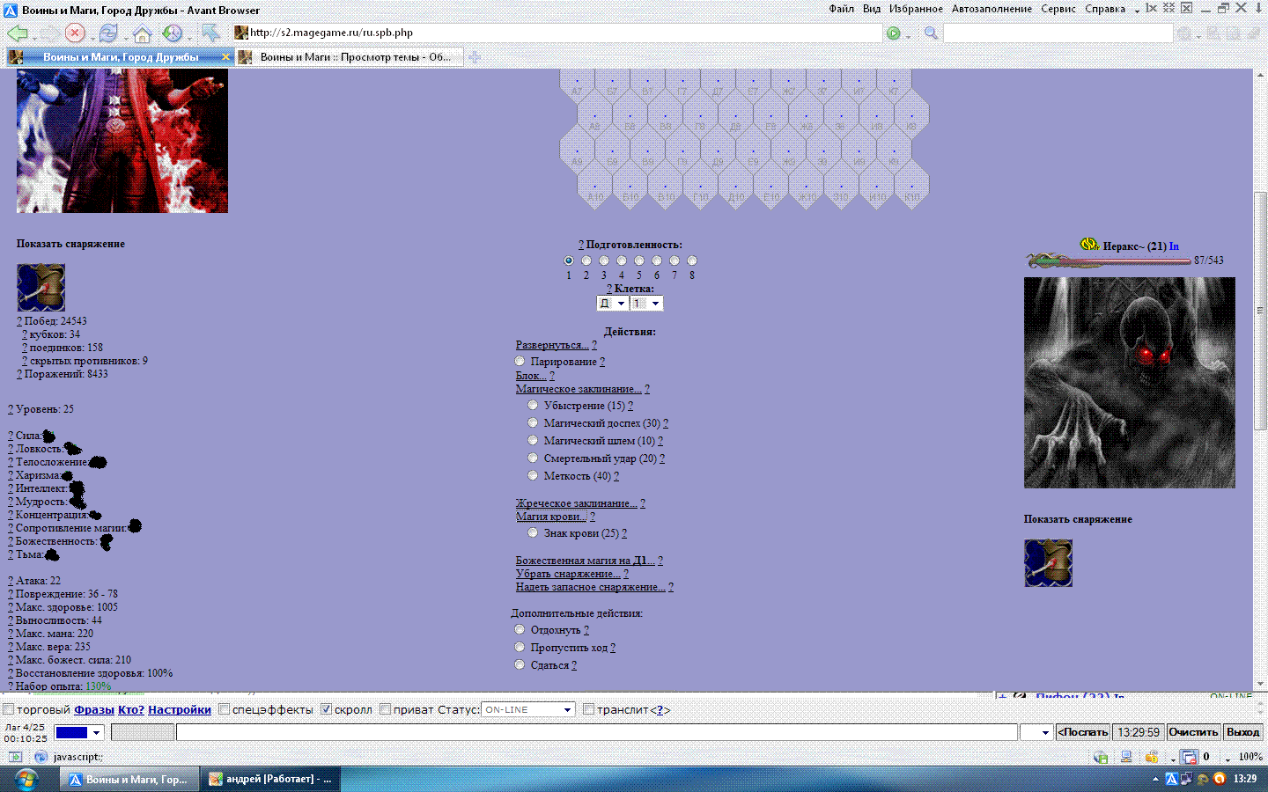Go back with the green Back arrow
Image resolution: width=1268 pixels, height=792 pixels.
coord(17,33)
